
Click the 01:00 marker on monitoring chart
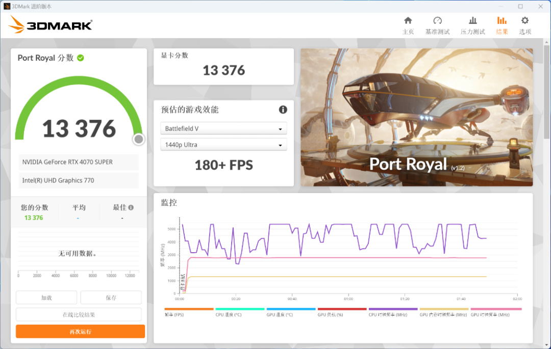[x=348, y=299]
